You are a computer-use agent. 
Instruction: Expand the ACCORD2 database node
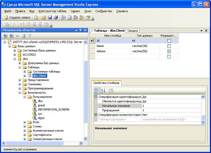(x=14, y=55)
